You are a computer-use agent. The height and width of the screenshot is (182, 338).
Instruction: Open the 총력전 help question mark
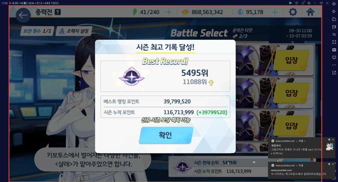57,12
